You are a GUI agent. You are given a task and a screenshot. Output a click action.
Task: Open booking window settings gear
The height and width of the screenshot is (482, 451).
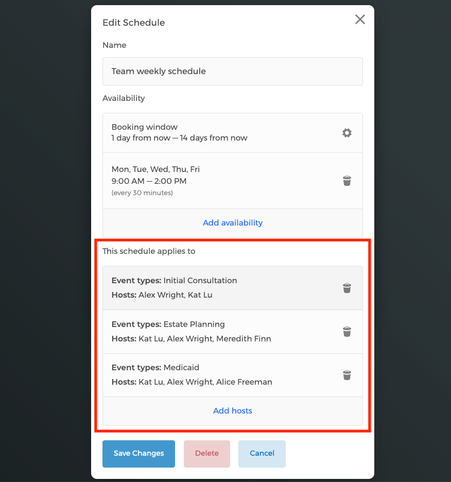[x=347, y=133]
